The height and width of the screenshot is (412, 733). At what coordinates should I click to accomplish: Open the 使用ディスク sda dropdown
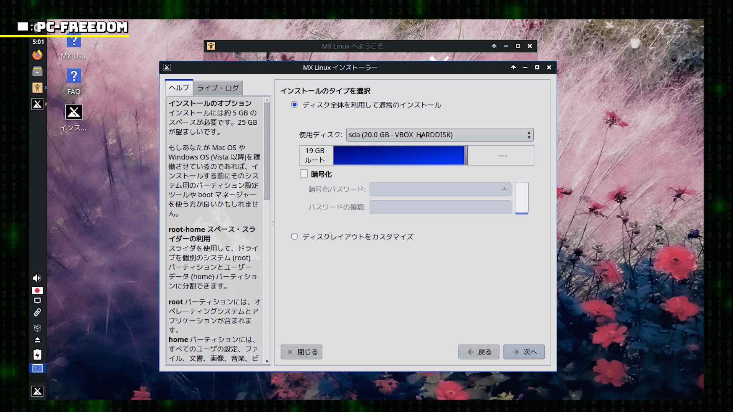(x=439, y=135)
